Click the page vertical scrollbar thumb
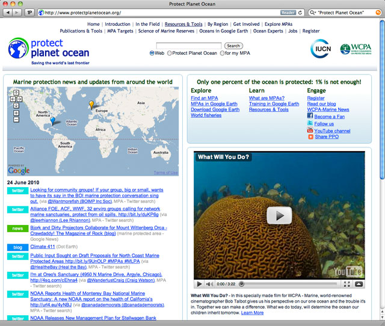 pyautogui.click(x=383, y=100)
